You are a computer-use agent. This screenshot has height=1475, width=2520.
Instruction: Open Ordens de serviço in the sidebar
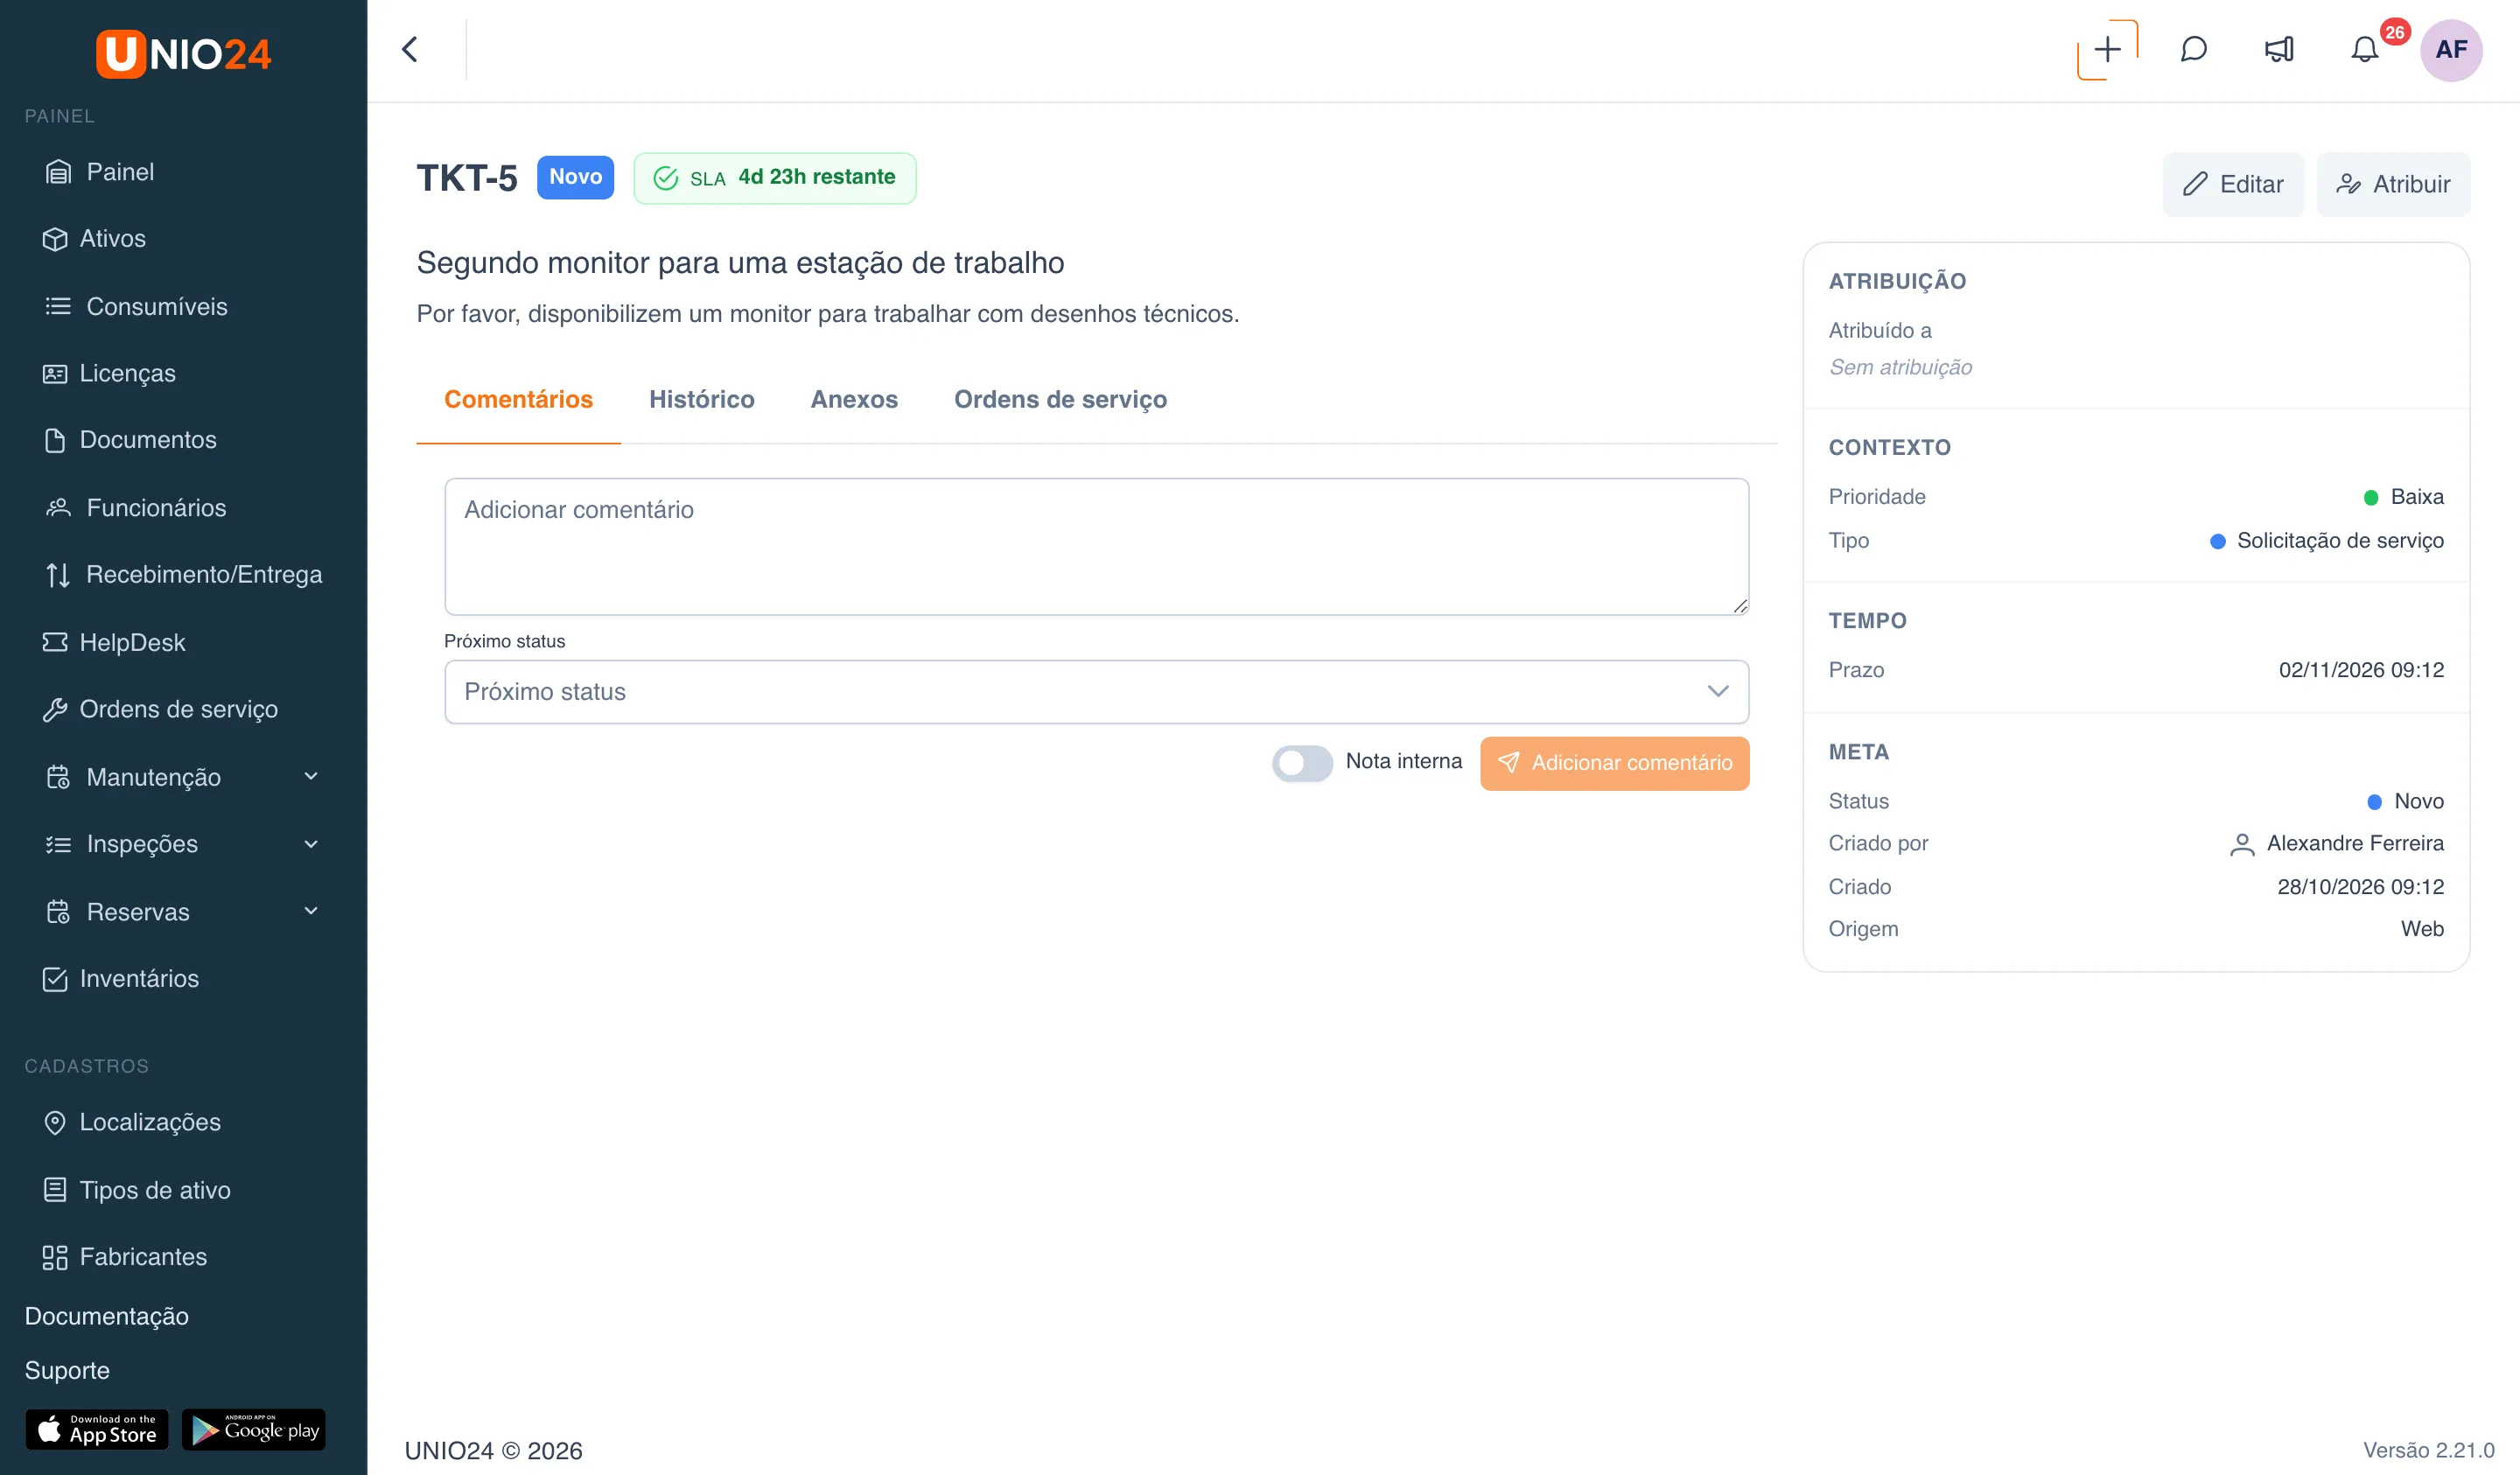point(160,709)
